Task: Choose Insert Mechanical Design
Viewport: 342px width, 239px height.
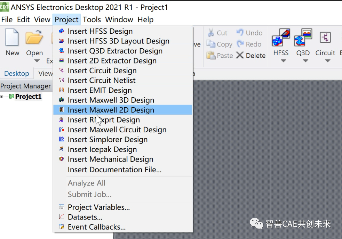Action: click(123, 159)
